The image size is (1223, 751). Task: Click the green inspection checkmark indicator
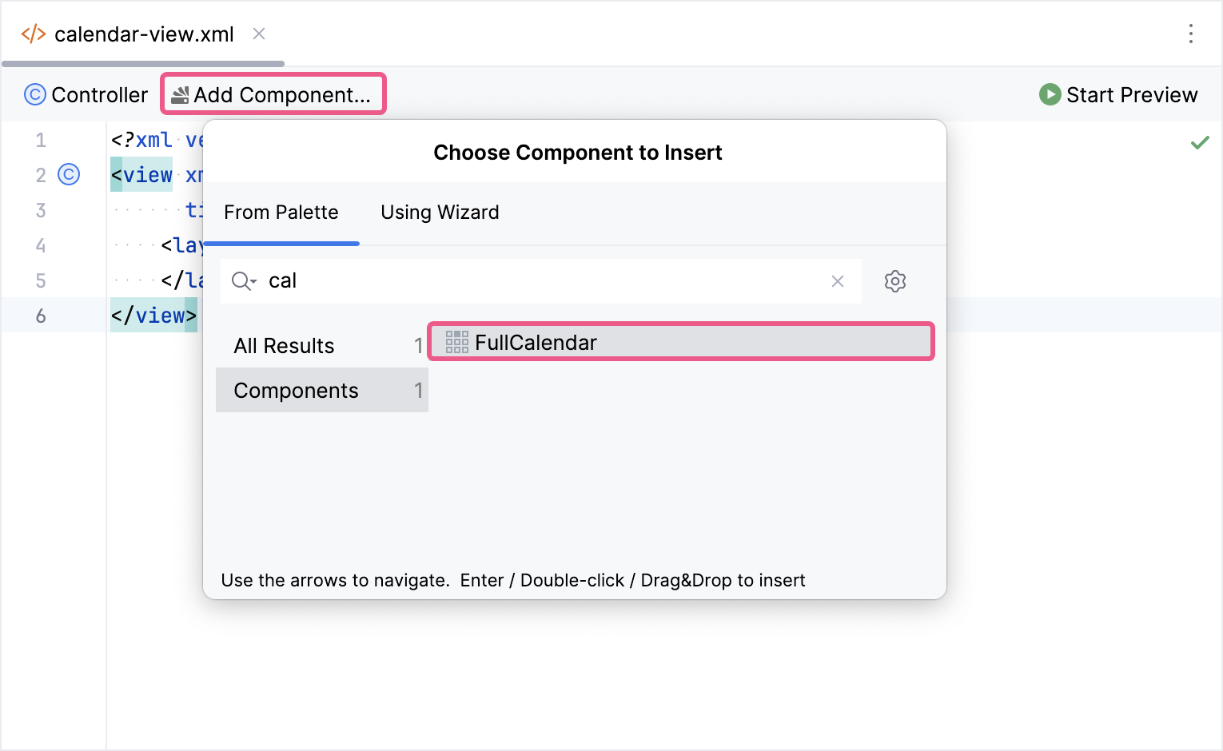click(x=1199, y=142)
